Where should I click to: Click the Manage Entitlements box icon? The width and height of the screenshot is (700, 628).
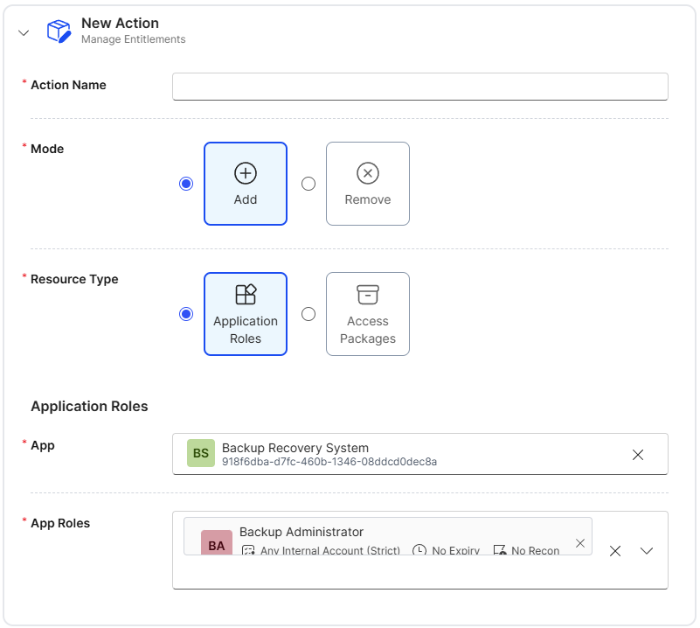tap(59, 31)
